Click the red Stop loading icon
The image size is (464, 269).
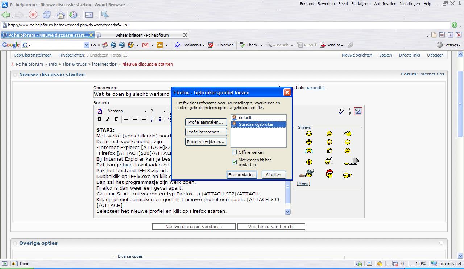[x=33, y=15]
